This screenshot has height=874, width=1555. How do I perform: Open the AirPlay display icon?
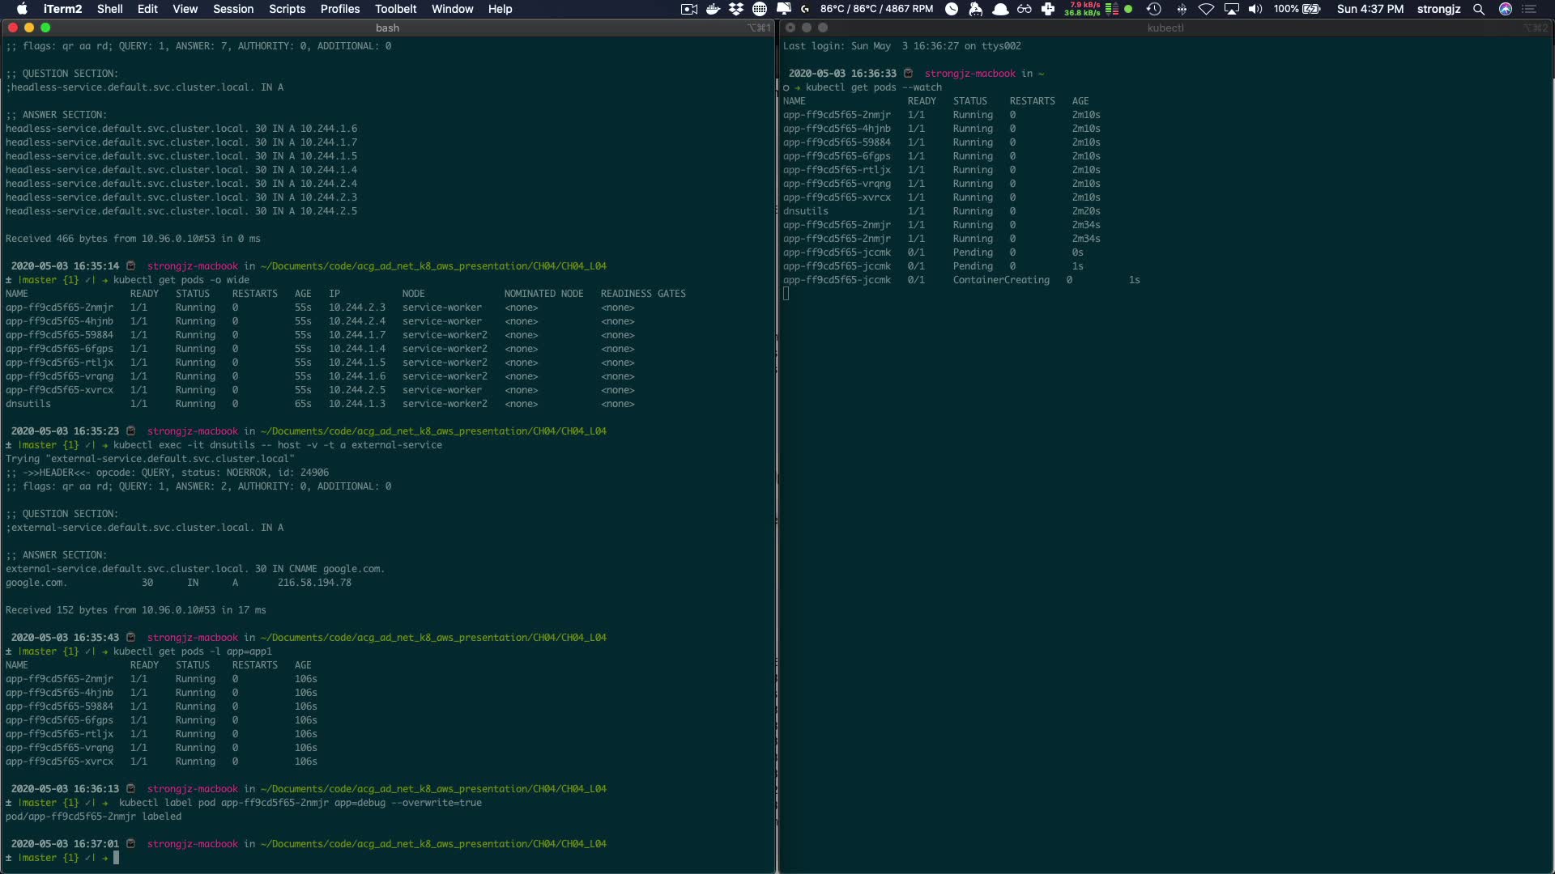pyautogui.click(x=1231, y=9)
